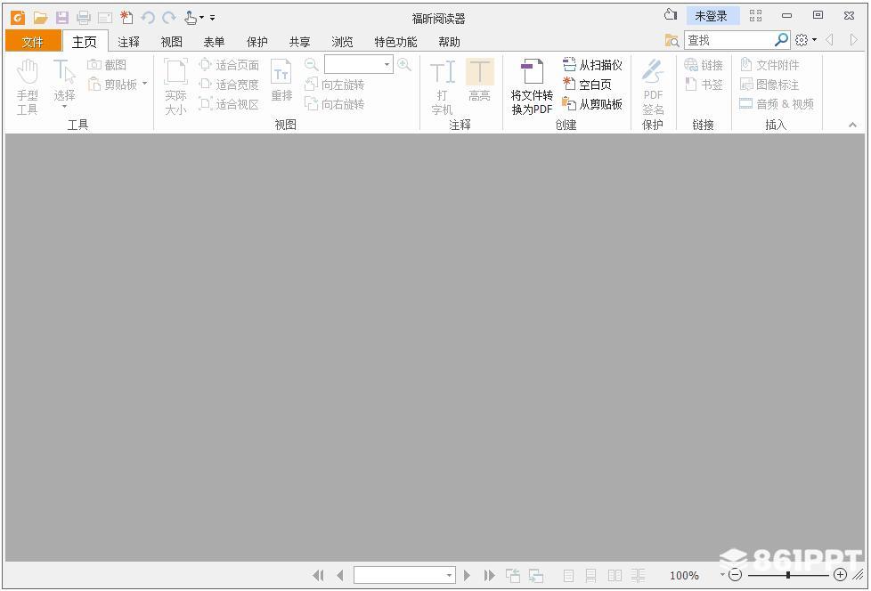Switch to the 视图 ribbon tab

click(x=172, y=42)
